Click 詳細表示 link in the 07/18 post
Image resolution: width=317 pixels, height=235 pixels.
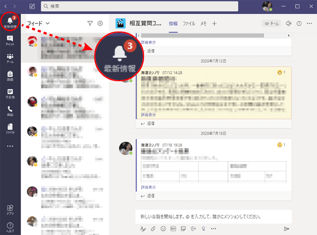(x=148, y=187)
